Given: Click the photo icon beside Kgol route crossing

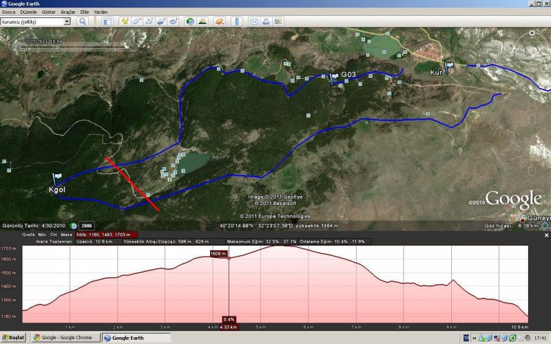Looking at the screenshot, I should coord(148,195).
